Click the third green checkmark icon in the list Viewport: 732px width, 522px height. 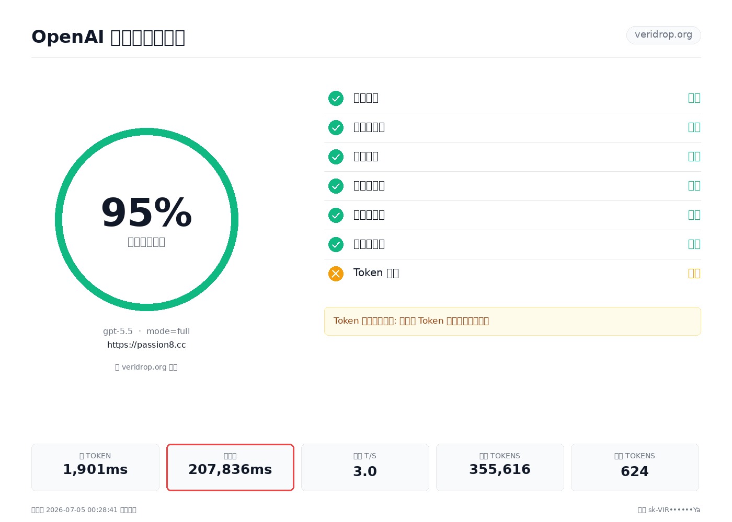click(x=336, y=157)
